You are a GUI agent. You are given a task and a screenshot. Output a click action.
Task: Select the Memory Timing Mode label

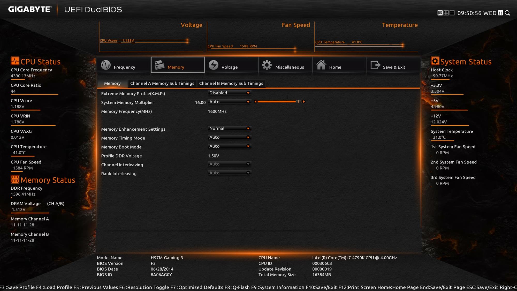(x=123, y=138)
